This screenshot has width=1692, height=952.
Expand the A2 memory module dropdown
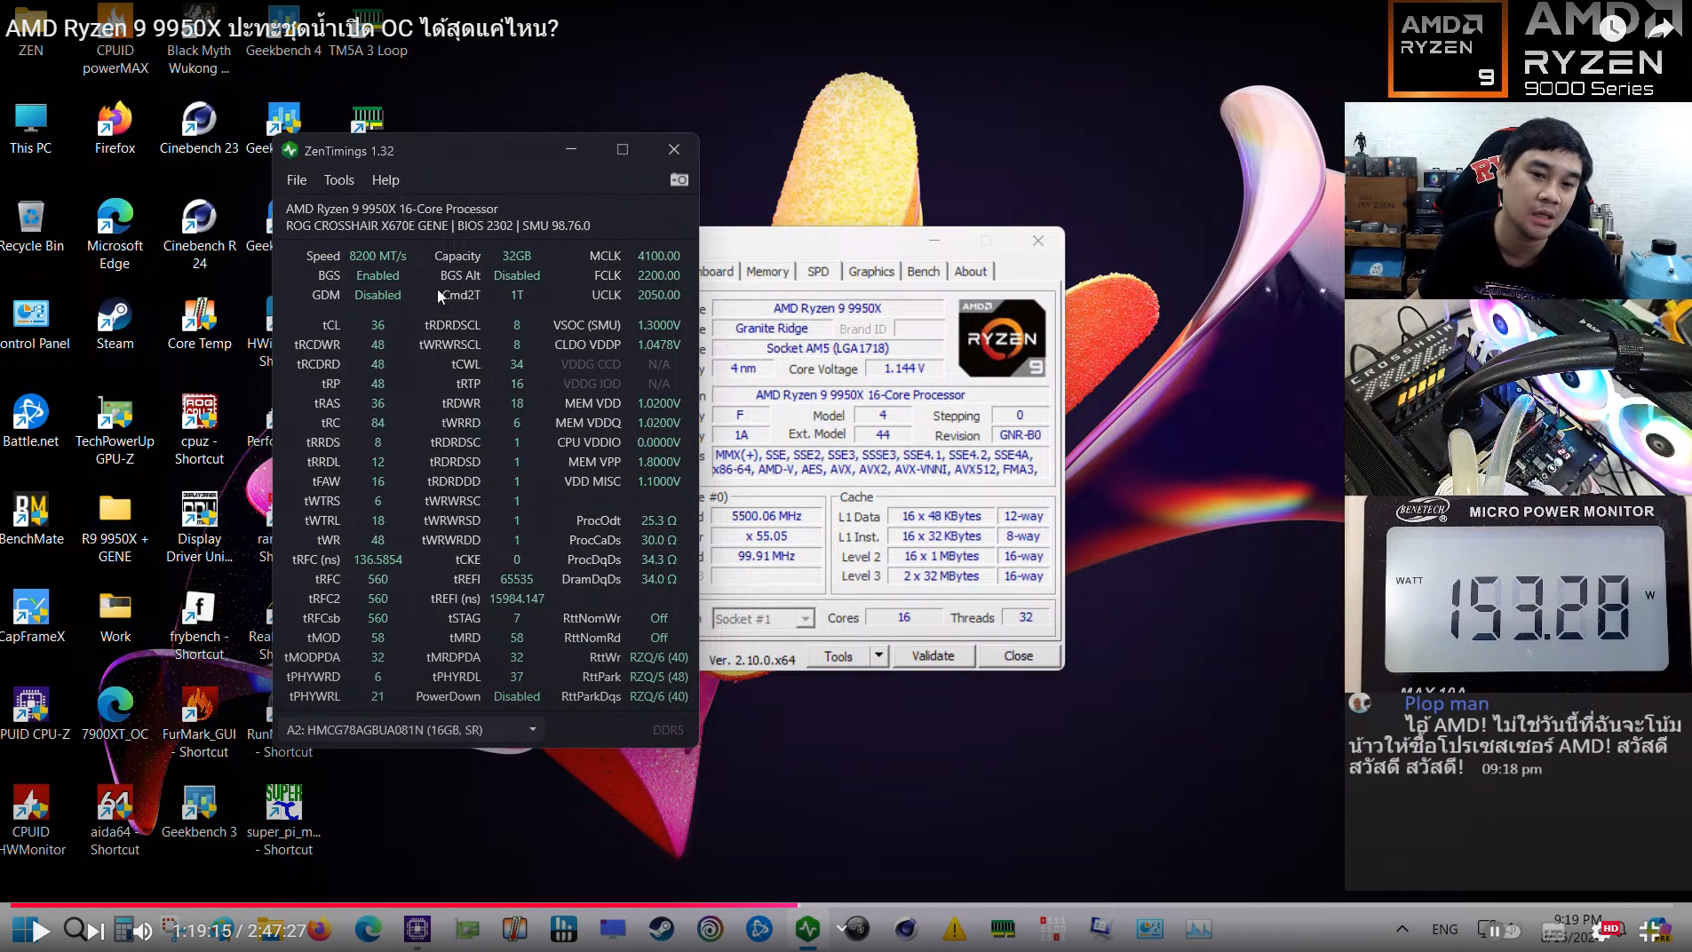click(x=533, y=730)
